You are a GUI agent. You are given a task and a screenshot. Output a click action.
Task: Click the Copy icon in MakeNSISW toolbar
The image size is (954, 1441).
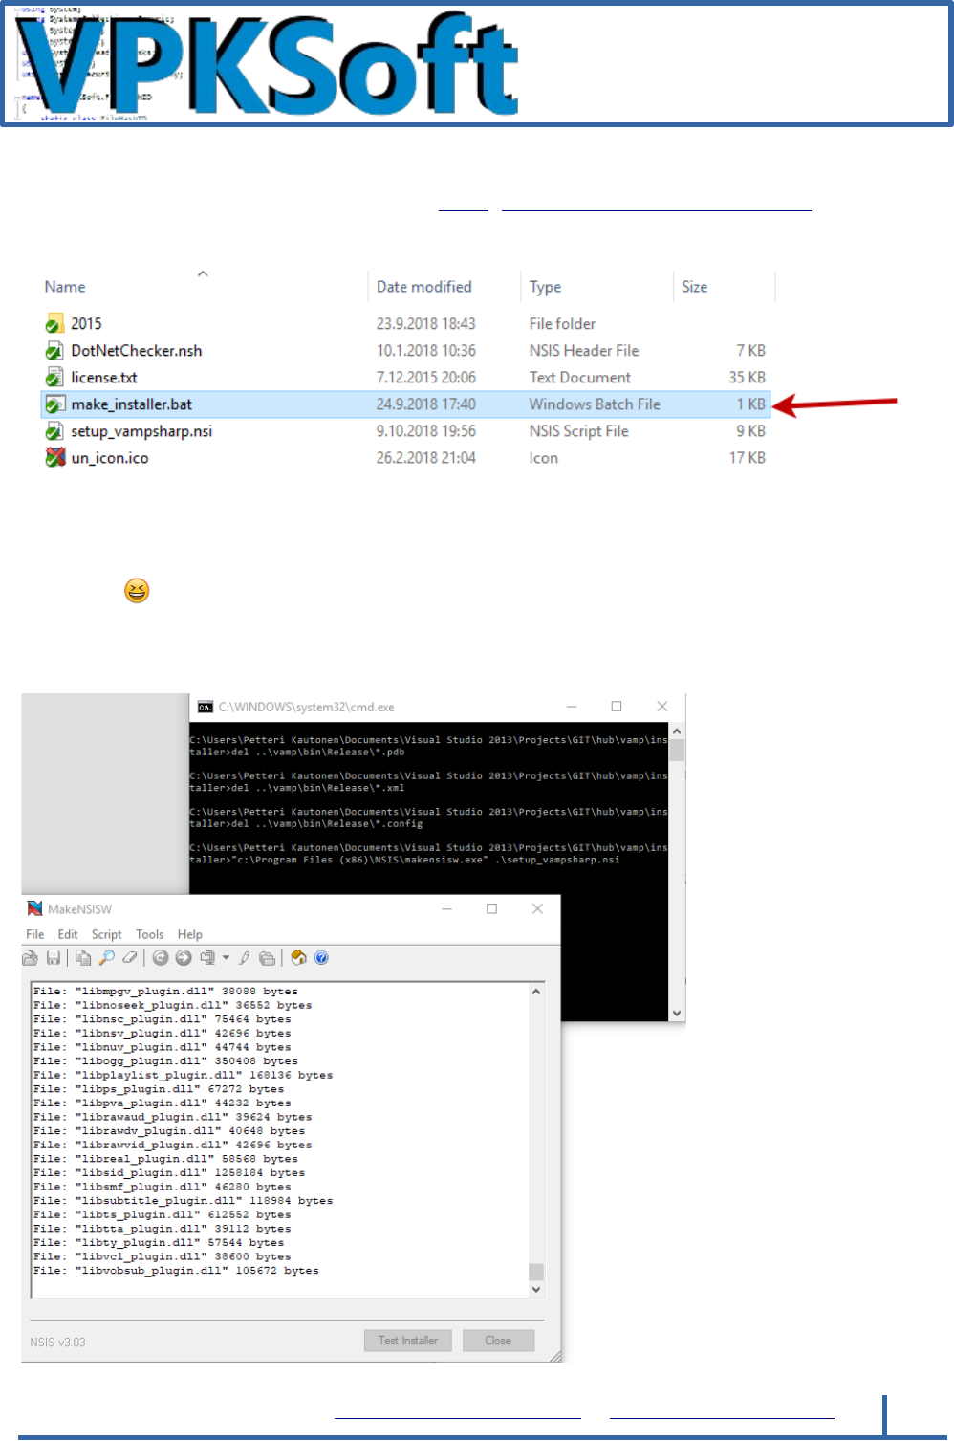tap(83, 957)
